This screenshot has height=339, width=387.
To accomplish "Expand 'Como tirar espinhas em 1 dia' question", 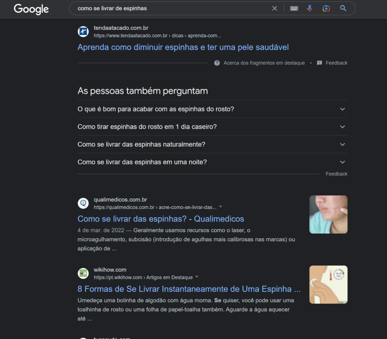I will pos(212,127).
